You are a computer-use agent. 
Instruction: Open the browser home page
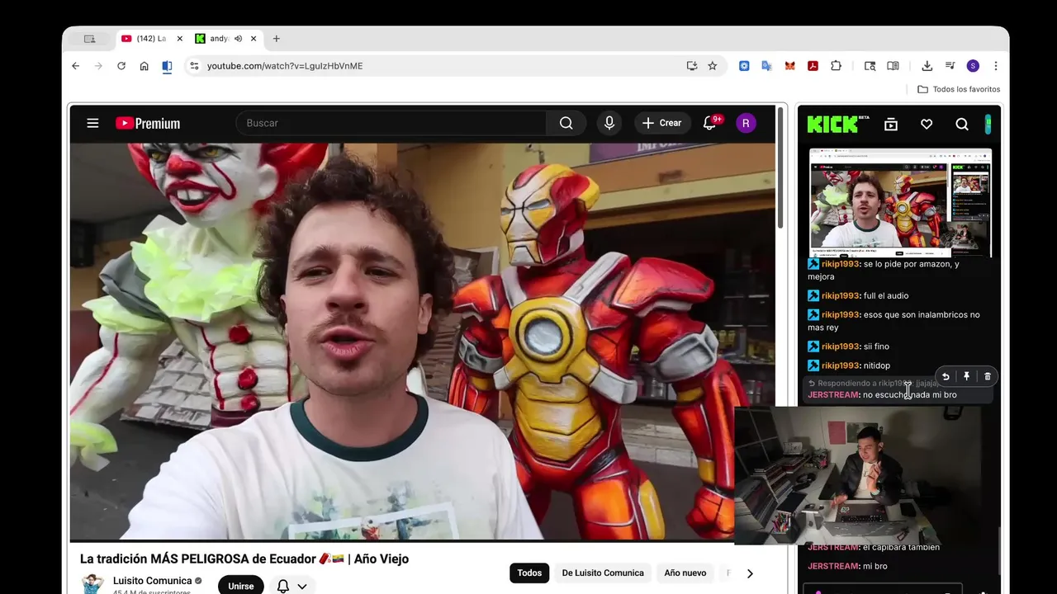(144, 66)
